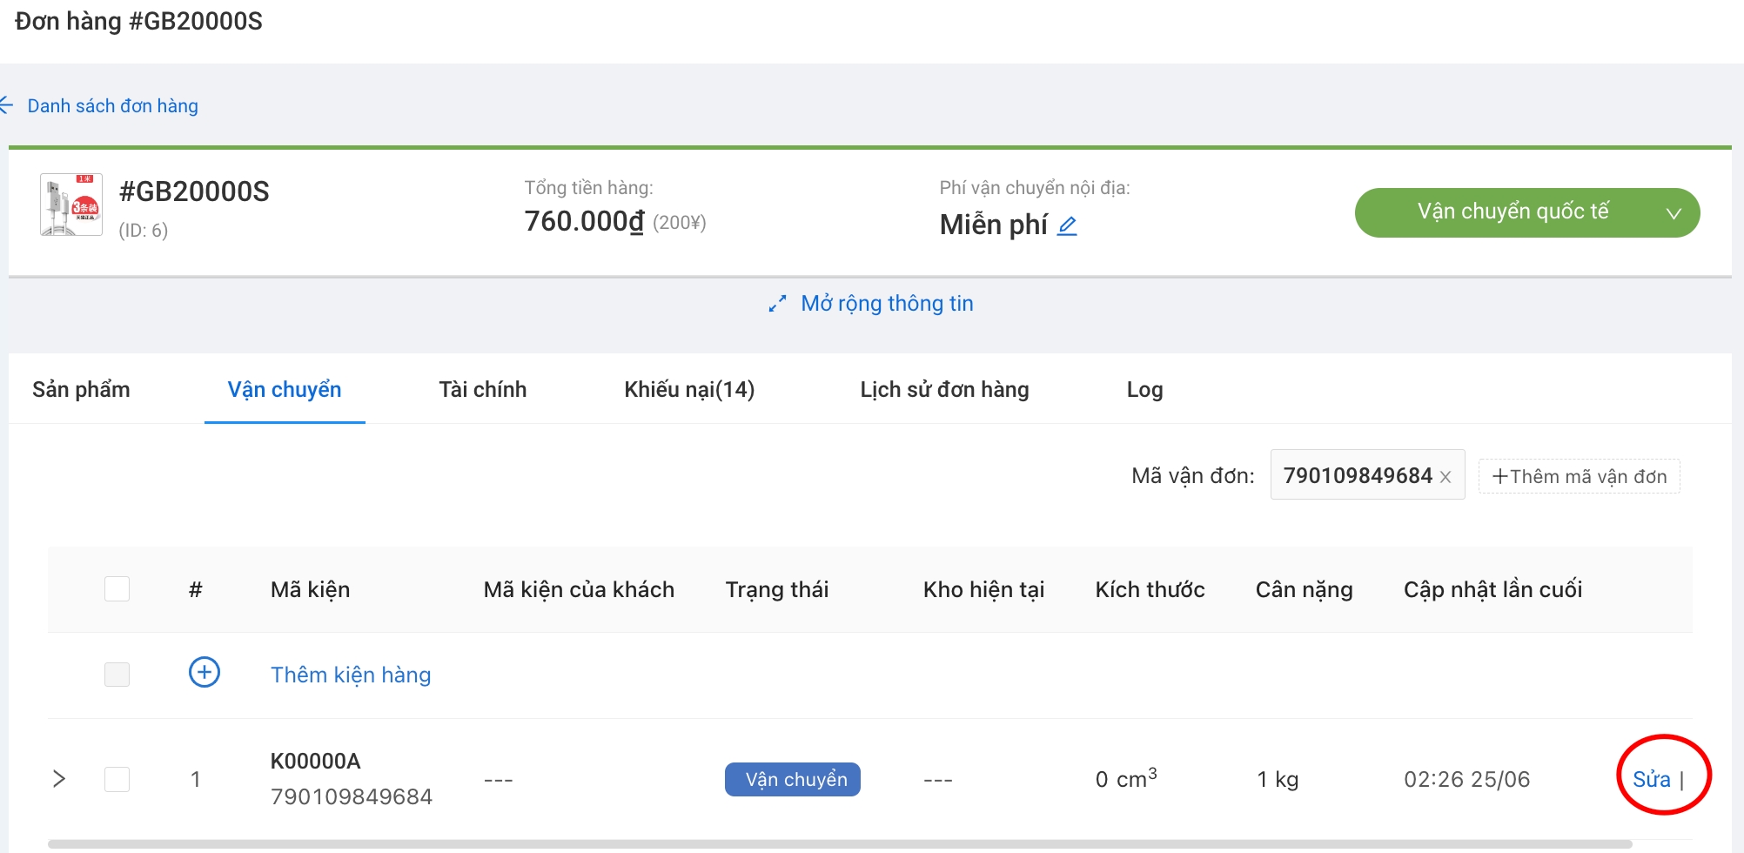Expand order info via Mở rộng thông tin

(x=886, y=304)
